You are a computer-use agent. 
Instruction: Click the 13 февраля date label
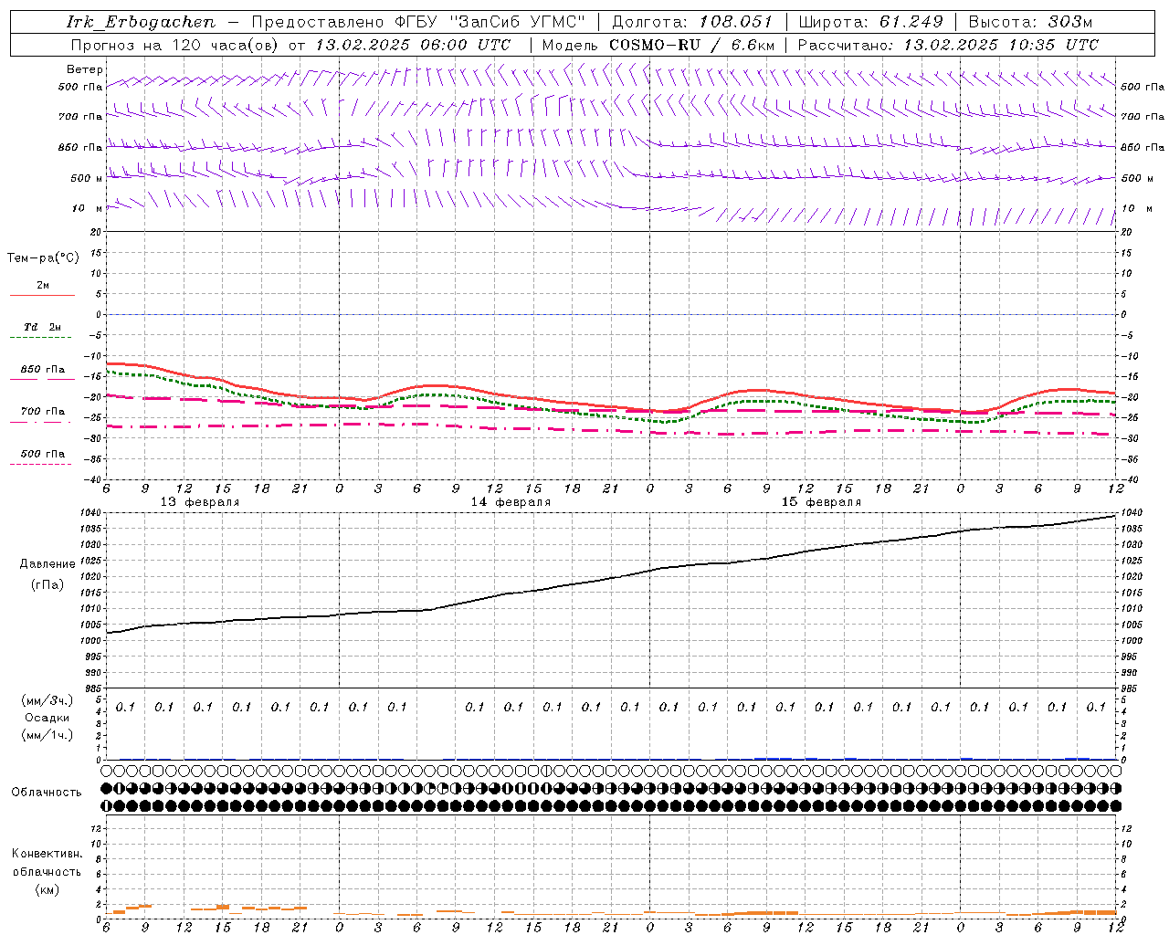pyautogui.click(x=200, y=502)
